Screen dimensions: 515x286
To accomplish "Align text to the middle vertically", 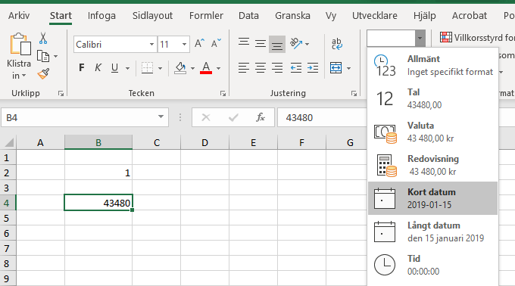I will pyautogui.click(x=261, y=44).
